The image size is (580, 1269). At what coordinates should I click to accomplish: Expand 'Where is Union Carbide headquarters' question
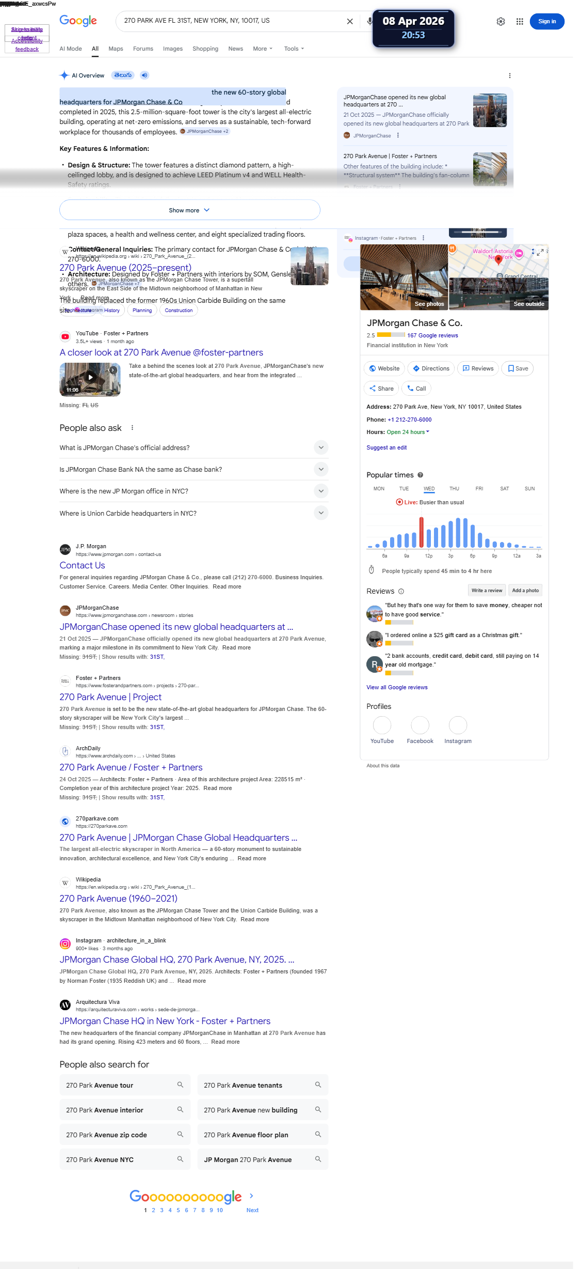coord(194,513)
